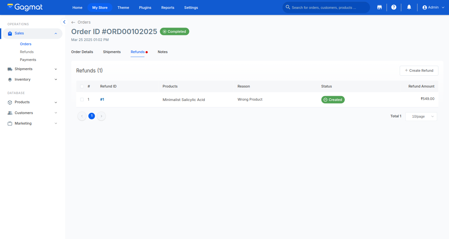The height and width of the screenshot is (239, 449).
Task: Click the search magnifier icon
Action: (x=288, y=7)
